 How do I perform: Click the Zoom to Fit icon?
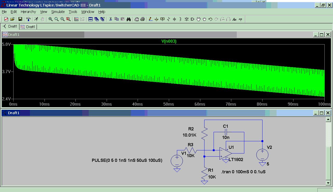pyautogui.click(x=68, y=19)
